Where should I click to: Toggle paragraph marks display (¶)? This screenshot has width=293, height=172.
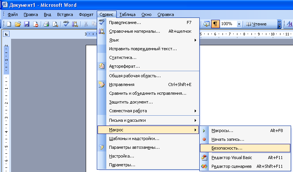point(215,24)
